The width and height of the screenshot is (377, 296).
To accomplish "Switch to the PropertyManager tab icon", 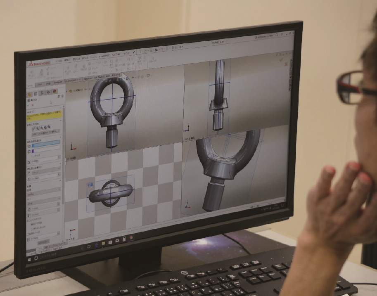I will 36,94.
